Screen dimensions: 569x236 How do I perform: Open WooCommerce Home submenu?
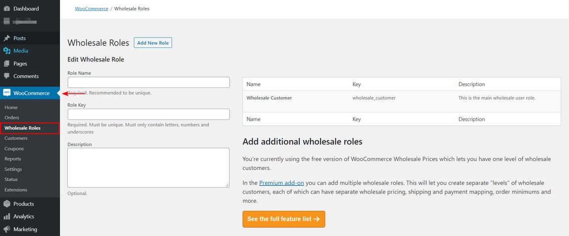[x=11, y=108]
